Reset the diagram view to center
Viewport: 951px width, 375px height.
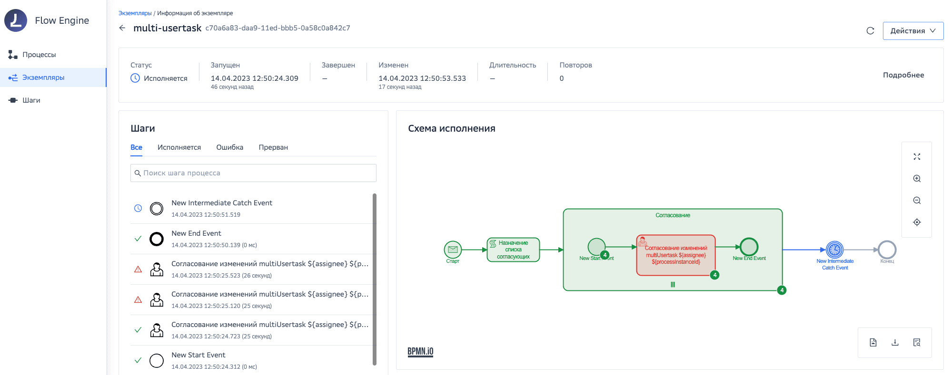pyautogui.click(x=917, y=222)
